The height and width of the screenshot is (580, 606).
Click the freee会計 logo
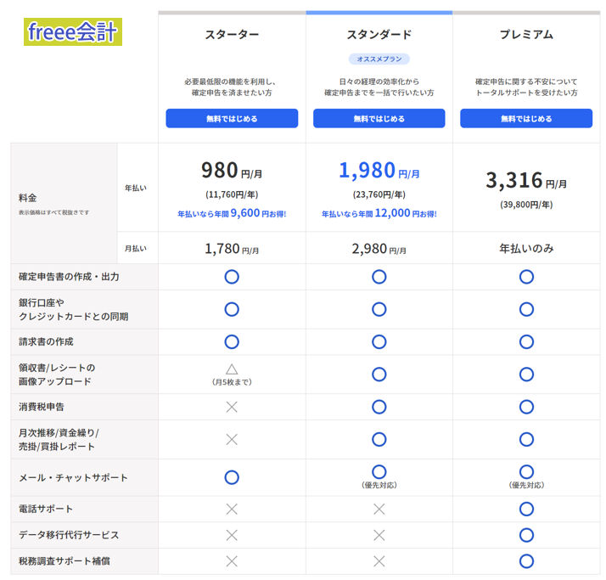73,31
